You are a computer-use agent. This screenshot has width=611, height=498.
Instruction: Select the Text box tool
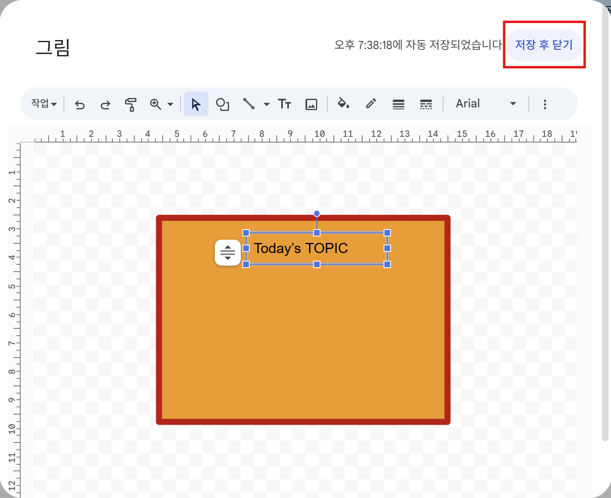[284, 104]
